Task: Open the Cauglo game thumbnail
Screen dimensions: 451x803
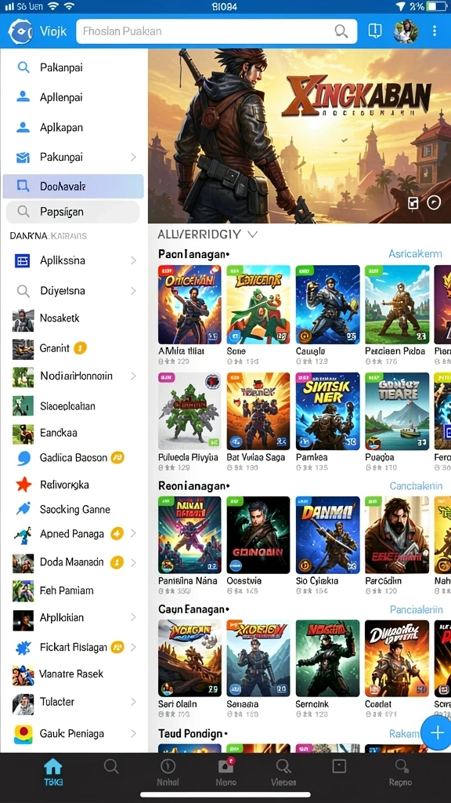Action: coord(327,304)
